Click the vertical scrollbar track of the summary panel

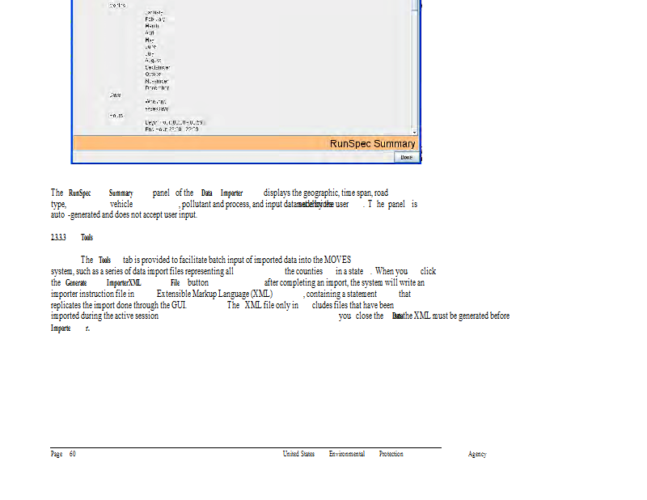tap(415, 65)
